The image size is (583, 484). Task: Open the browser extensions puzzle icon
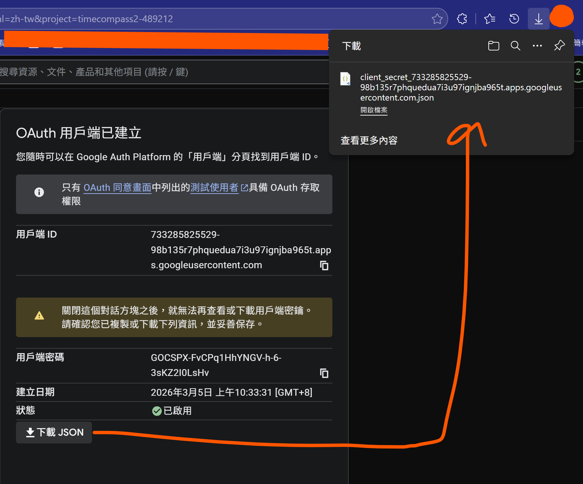[462, 19]
